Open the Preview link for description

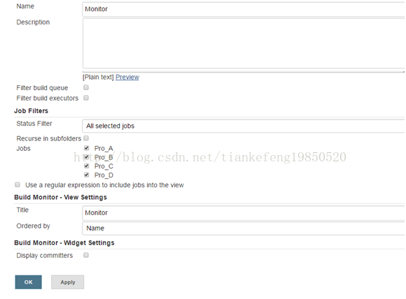pyautogui.click(x=127, y=77)
